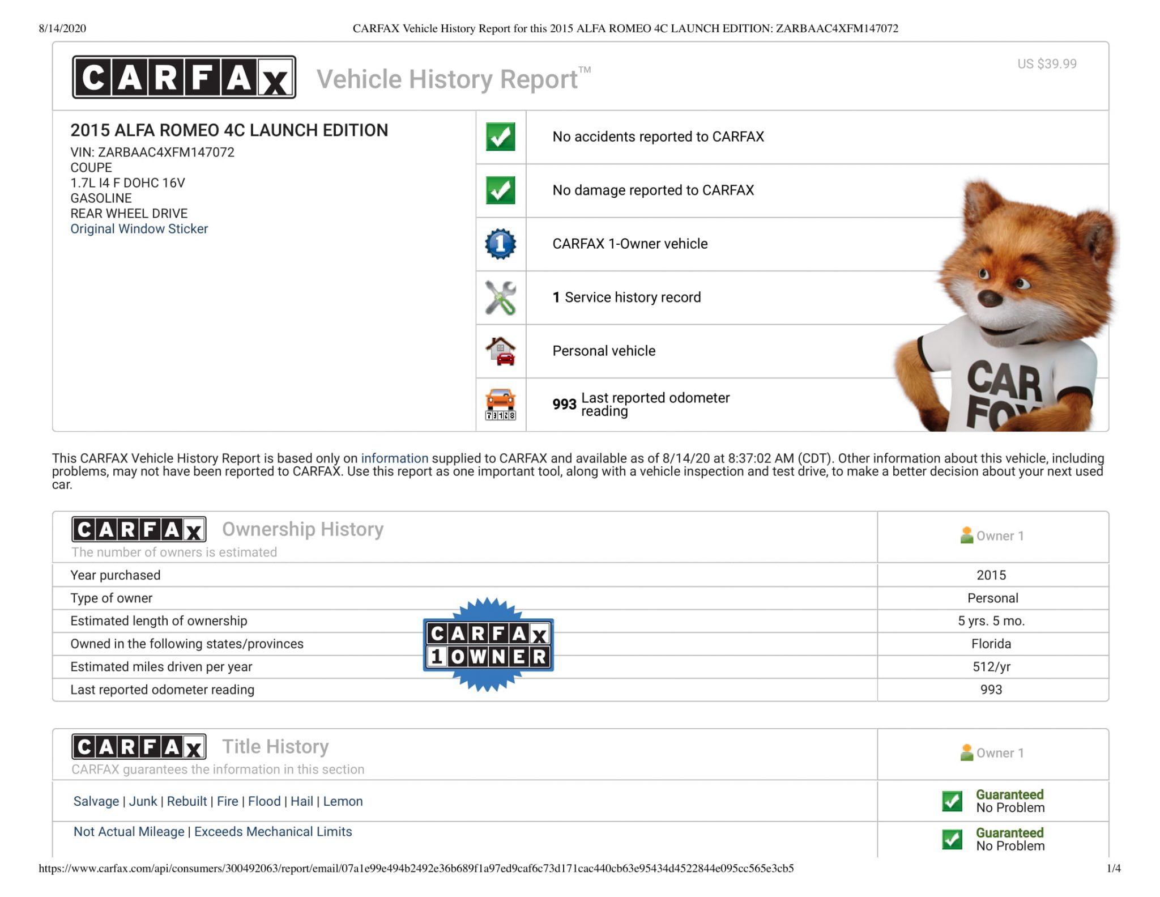Click the blue 1-Owner badge icon
Viewport: 1160px width, 897px height.
click(501, 244)
